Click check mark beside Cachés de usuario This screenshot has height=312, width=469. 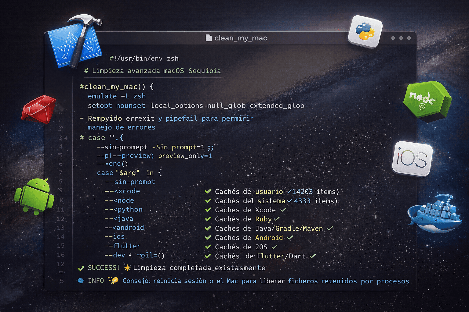(208, 191)
